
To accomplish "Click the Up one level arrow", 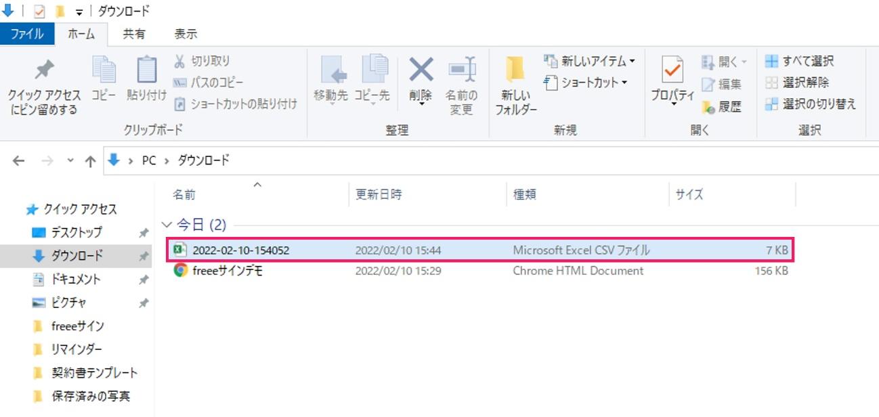I will (x=90, y=160).
